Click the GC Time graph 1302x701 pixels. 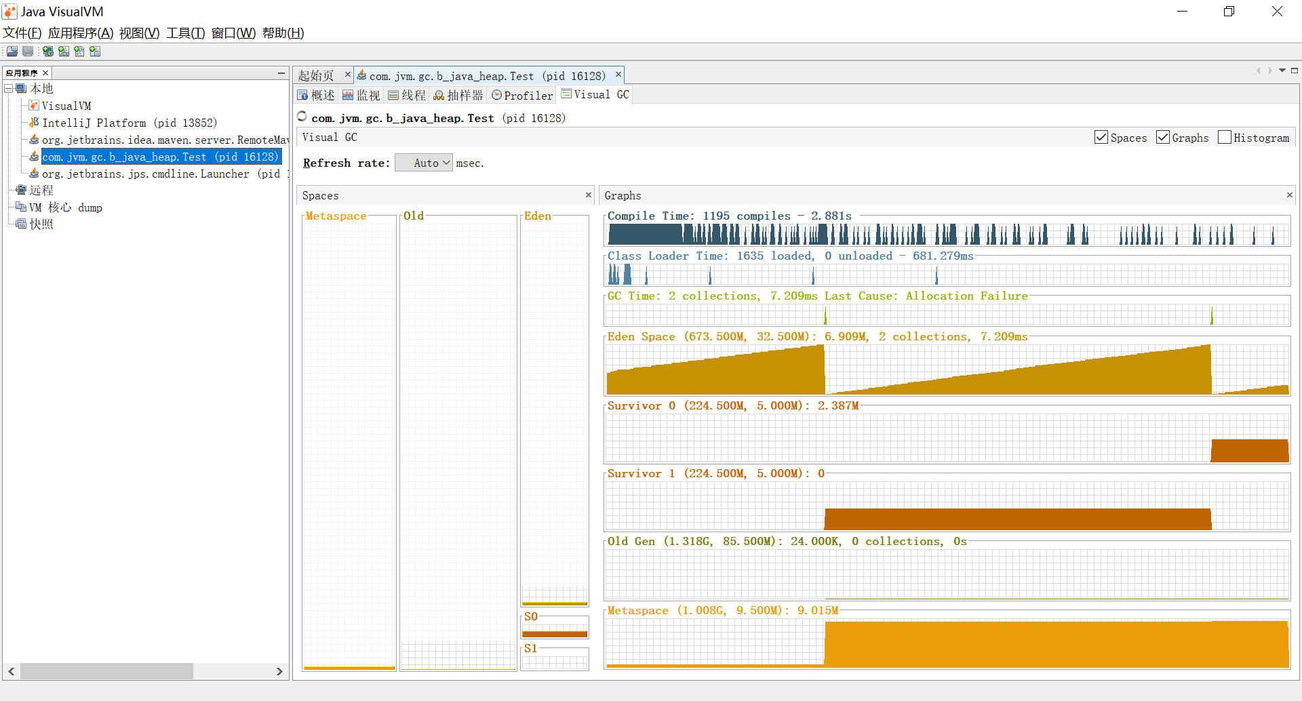point(947,314)
